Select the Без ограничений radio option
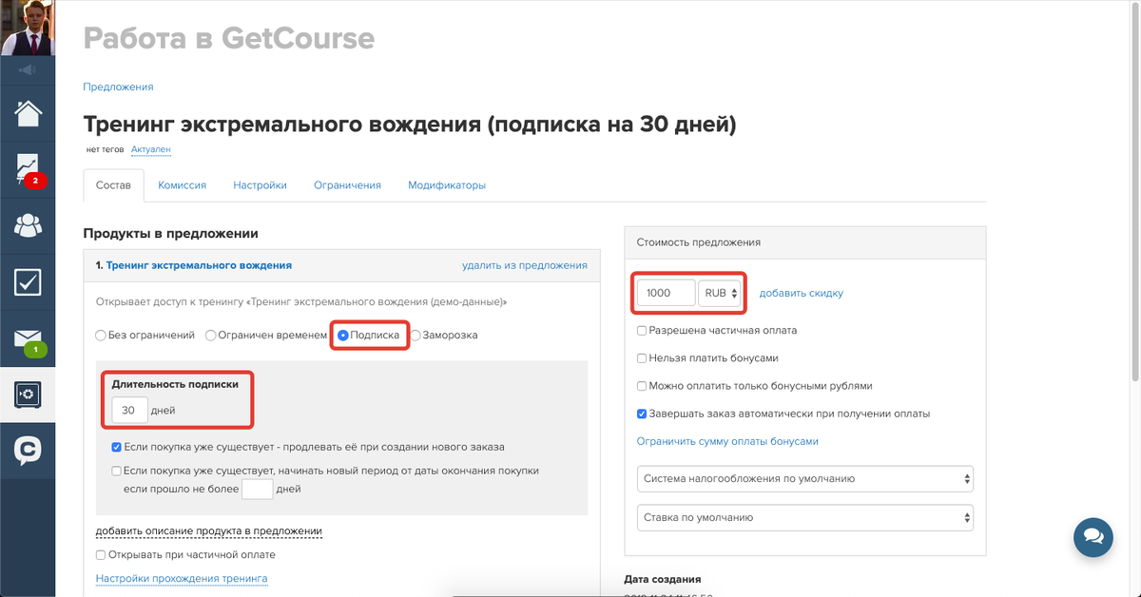The height and width of the screenshot is (597, 1141). (x=101, y=336)
